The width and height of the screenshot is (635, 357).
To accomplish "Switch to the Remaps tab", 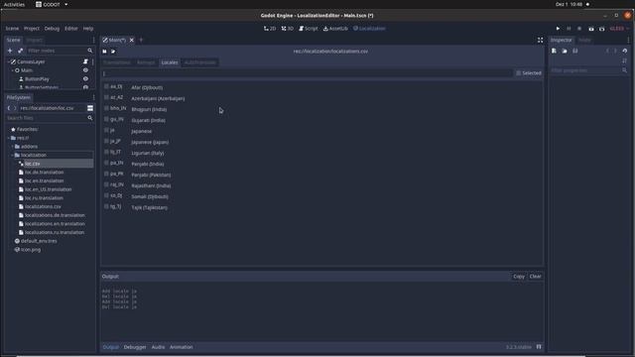I will click(x=146, y=62).
